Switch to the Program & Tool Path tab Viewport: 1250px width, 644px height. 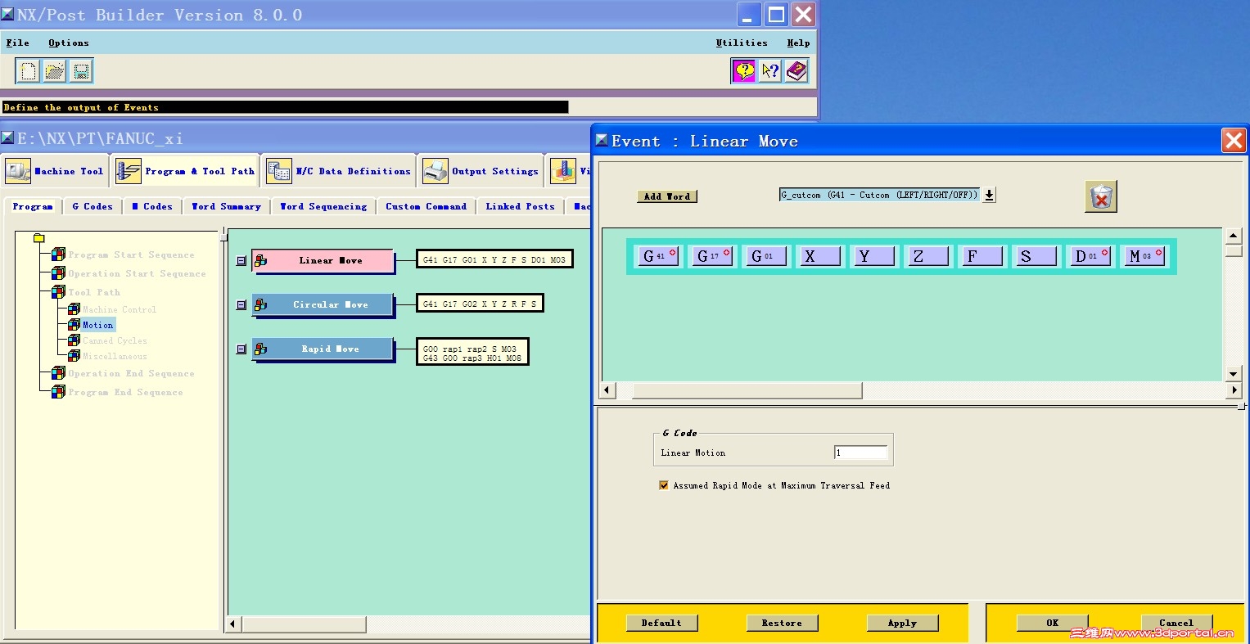coord(186,171)
